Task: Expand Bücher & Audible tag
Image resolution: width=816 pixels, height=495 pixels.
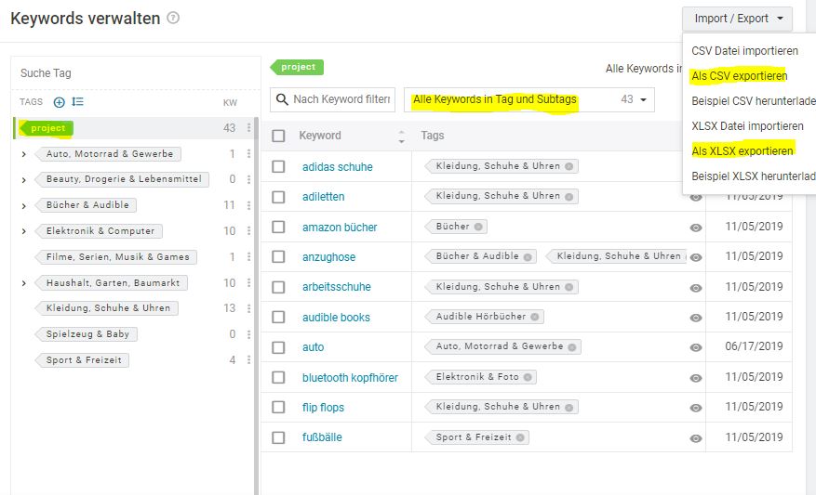Action: pos(24,205)
